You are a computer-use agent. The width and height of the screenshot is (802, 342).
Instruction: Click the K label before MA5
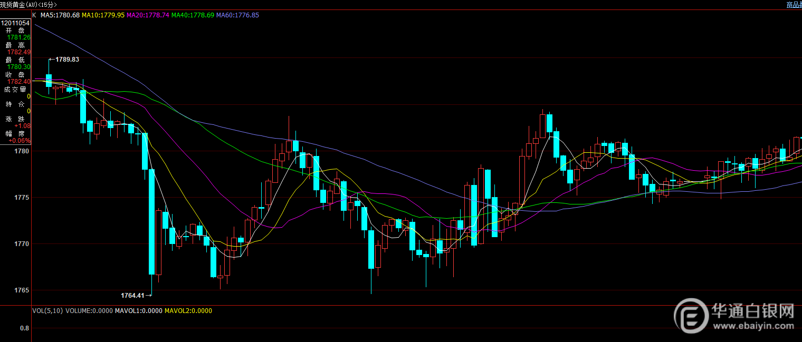pyautogui.click(x=34, y=15)
